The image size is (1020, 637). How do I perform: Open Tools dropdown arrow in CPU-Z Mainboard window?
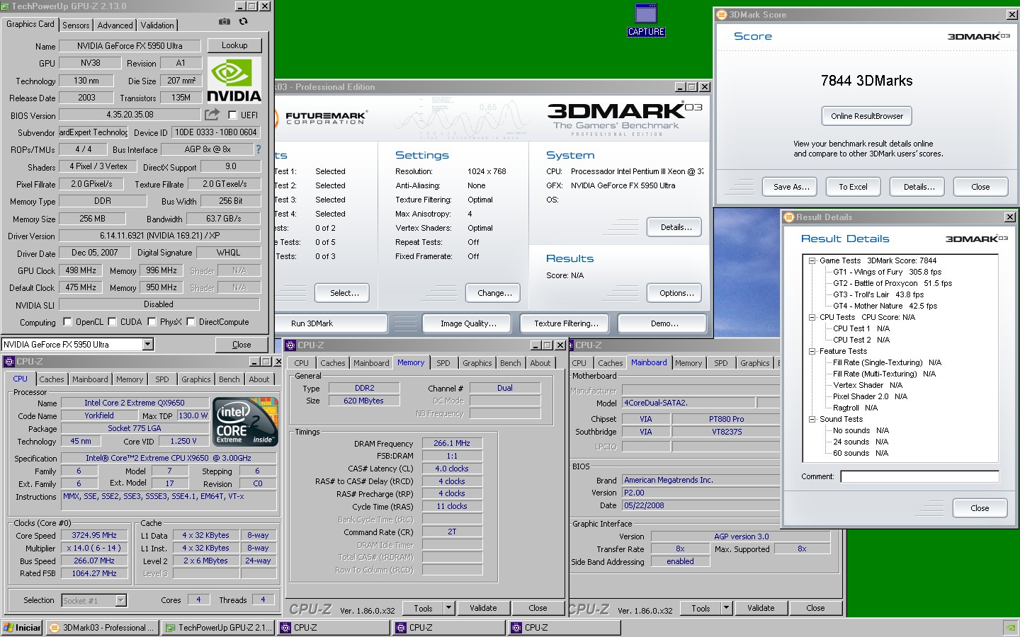click(x=726, y=608)
